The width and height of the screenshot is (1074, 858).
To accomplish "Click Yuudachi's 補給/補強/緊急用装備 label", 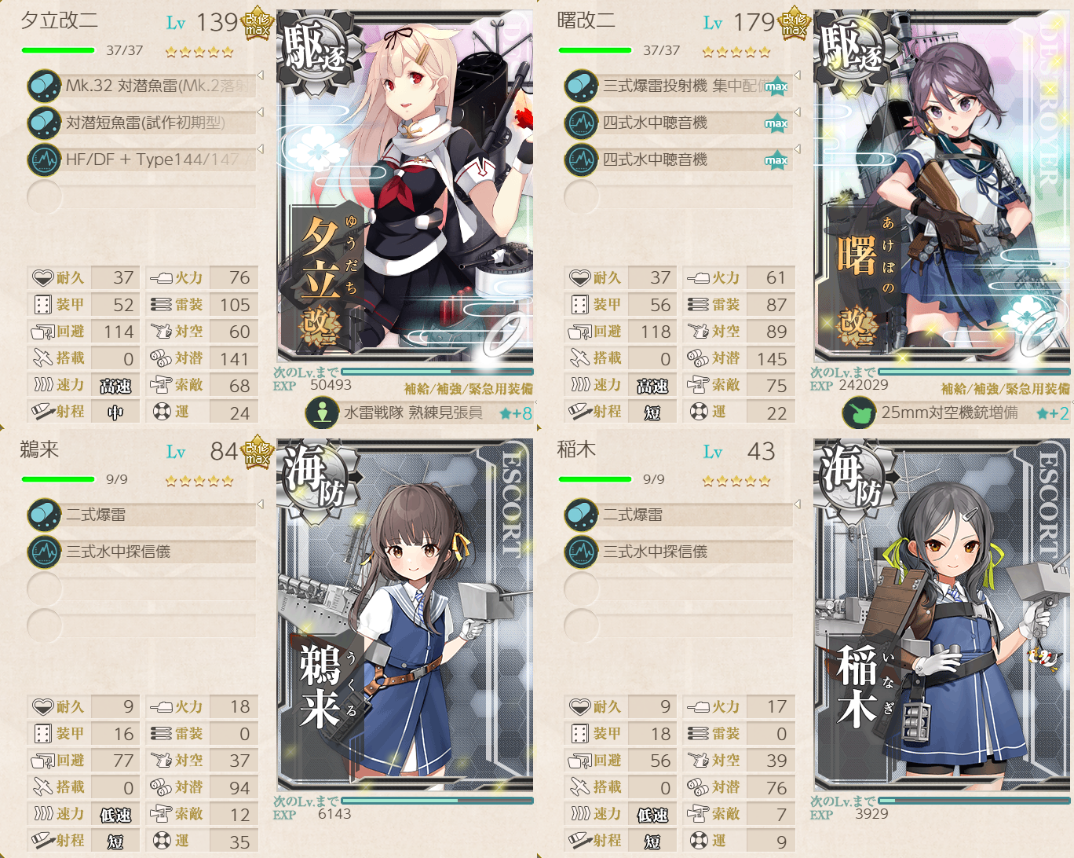I will pyautogui.click(x=469, y=388).
